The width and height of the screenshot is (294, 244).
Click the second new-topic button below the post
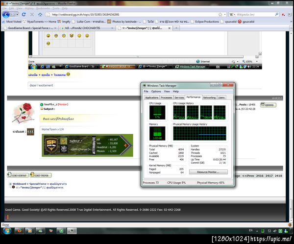41,175
